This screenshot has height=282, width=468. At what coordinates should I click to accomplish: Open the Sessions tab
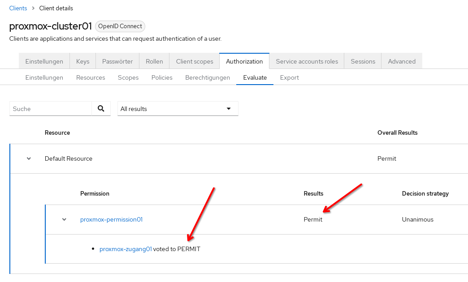click(x=363, y=61)
